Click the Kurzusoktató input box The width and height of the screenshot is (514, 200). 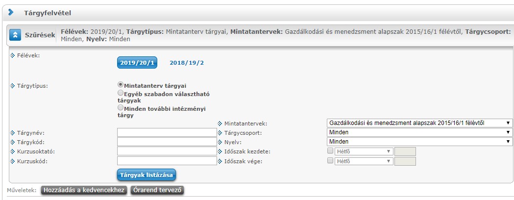pos(167,151)
